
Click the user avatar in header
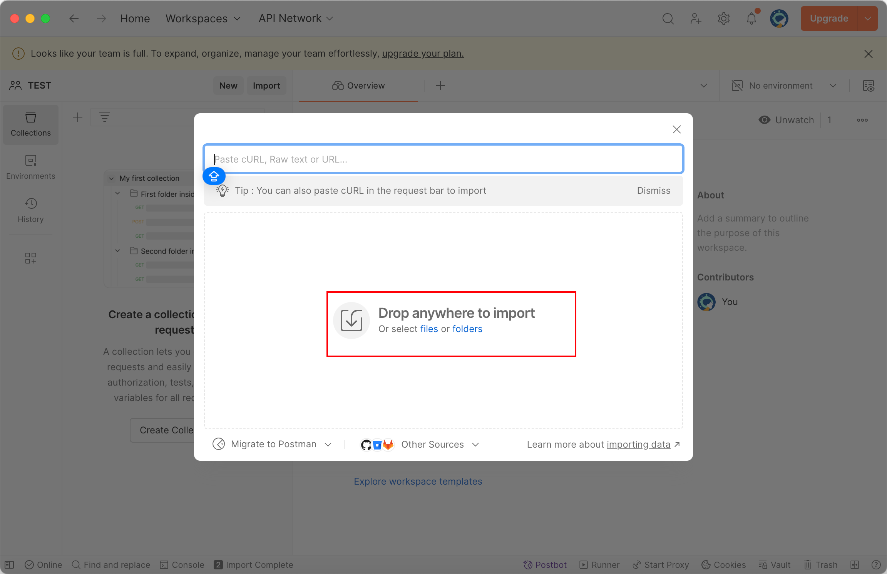click(x=779, y=18)
